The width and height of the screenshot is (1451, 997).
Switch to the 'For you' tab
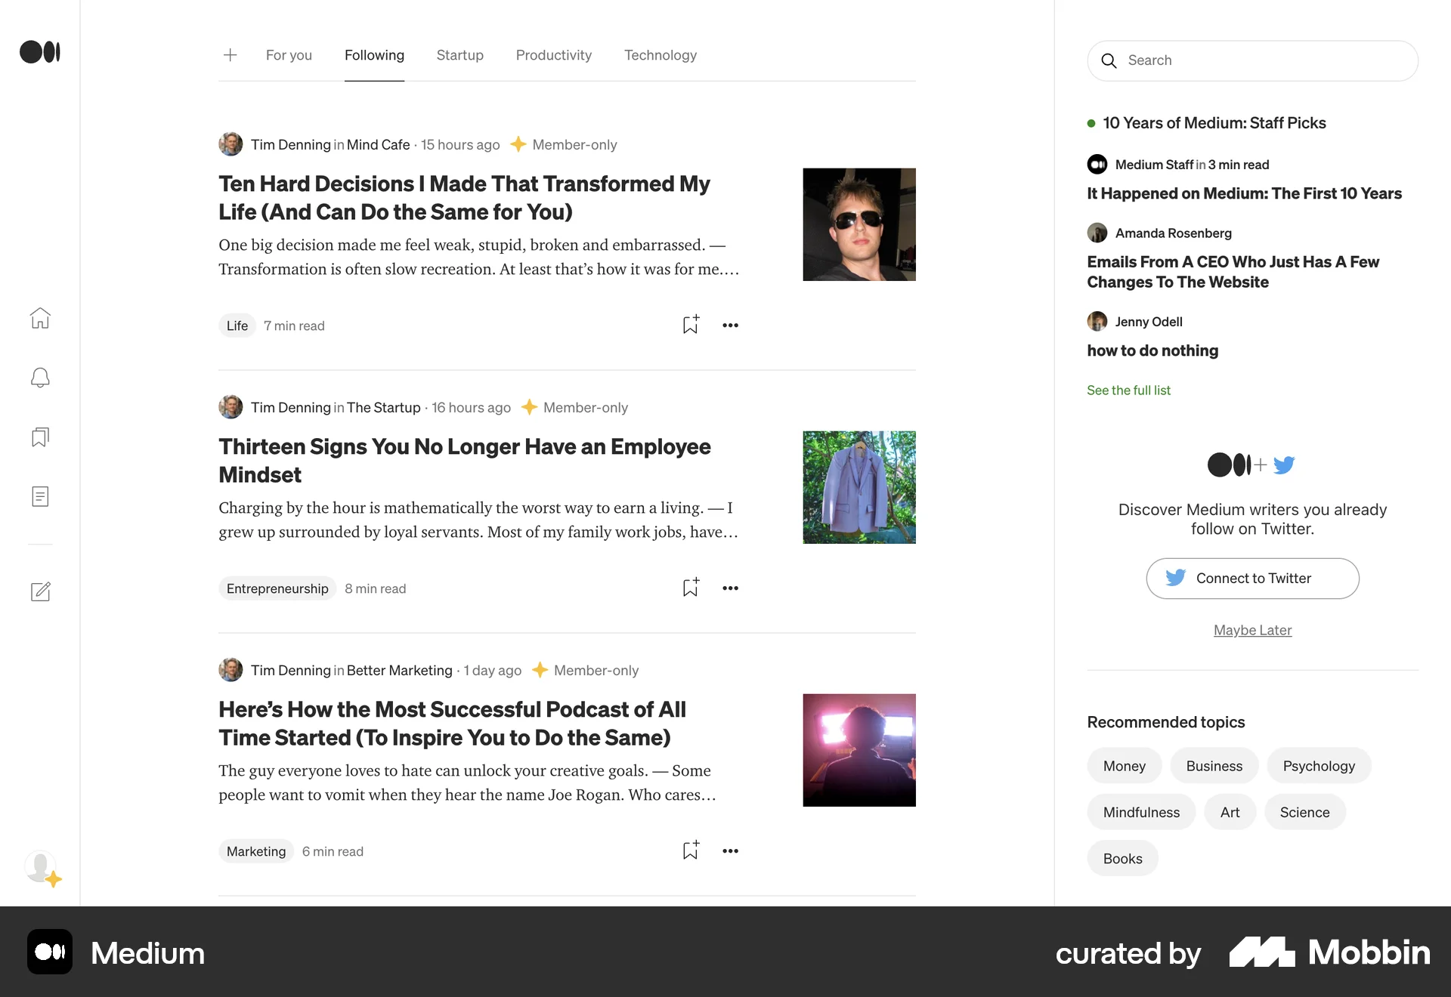289,55
